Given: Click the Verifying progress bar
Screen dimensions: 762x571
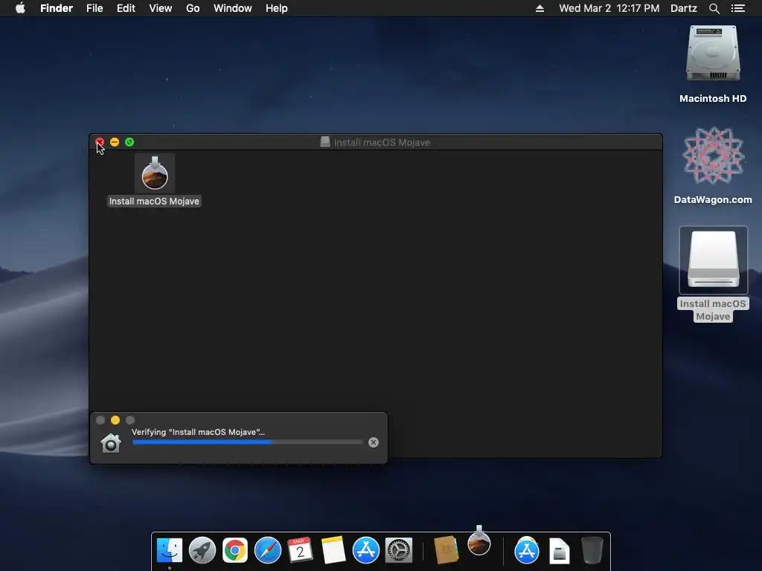Looking at the screenshot, I should (x=247, y=442).
